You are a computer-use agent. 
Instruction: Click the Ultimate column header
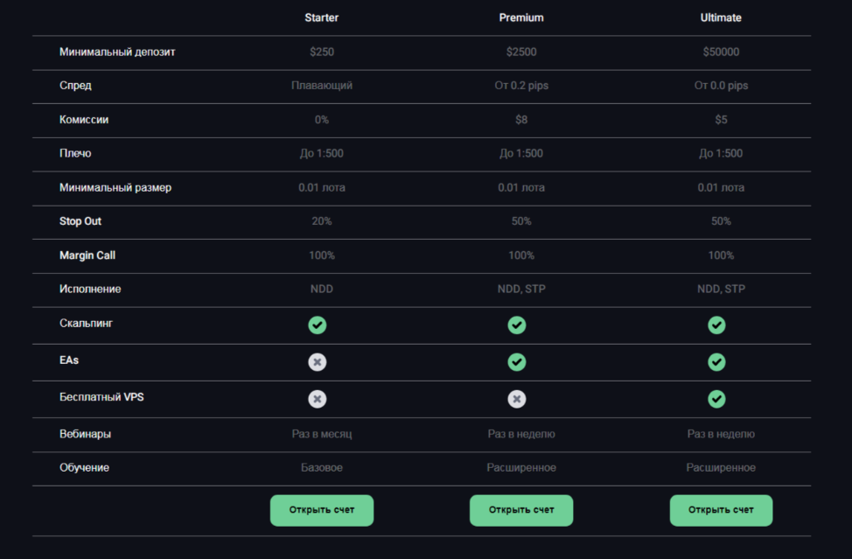pyautogui.click(x=721, y=17)
